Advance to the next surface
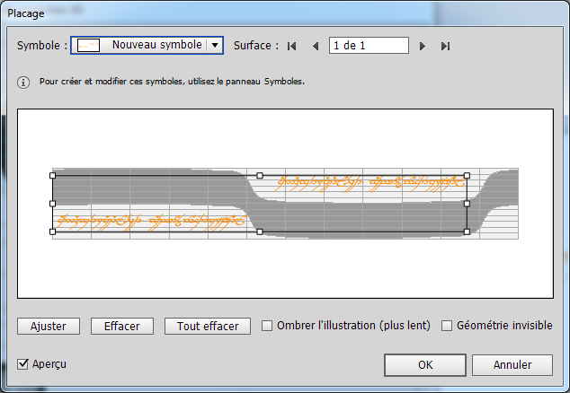 423,46
